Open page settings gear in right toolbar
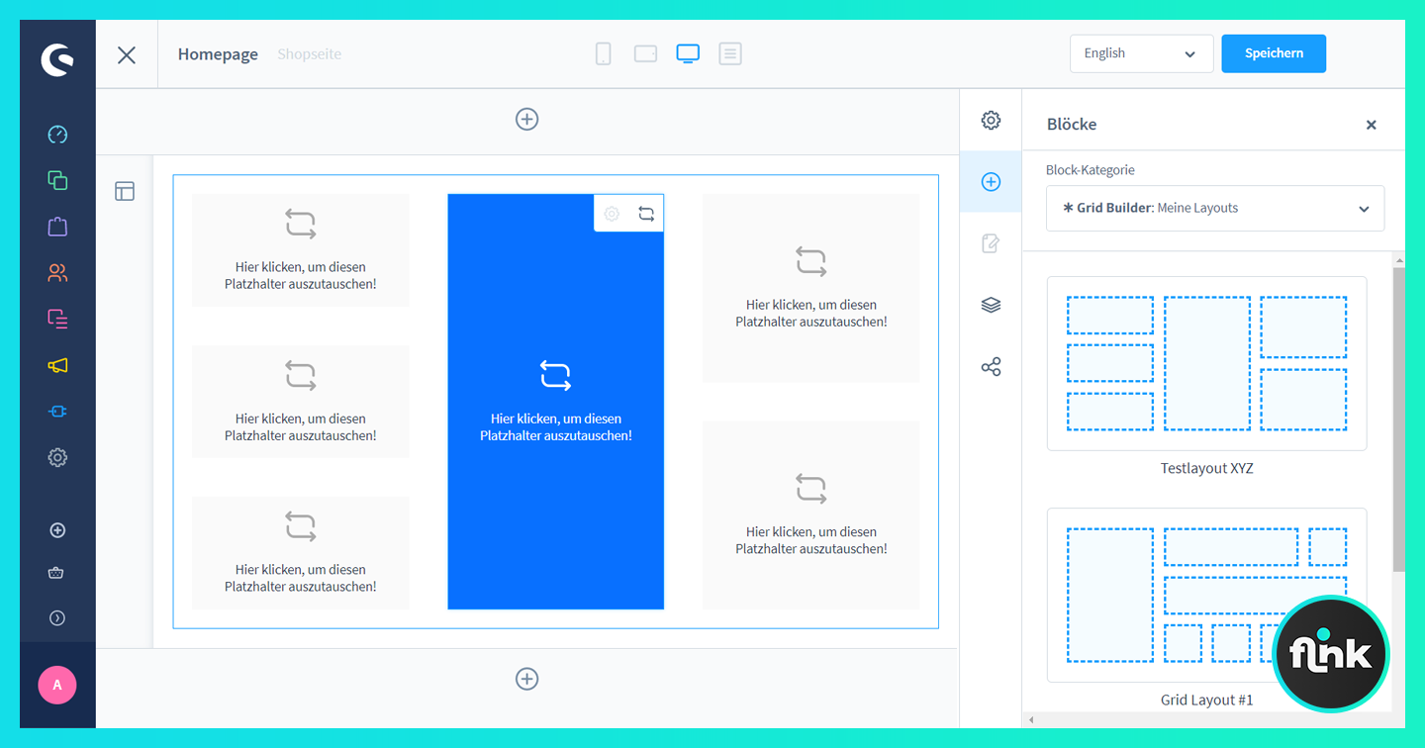Image resolution: width=1425 pixels, height=748 pixels. pos(991,121)
